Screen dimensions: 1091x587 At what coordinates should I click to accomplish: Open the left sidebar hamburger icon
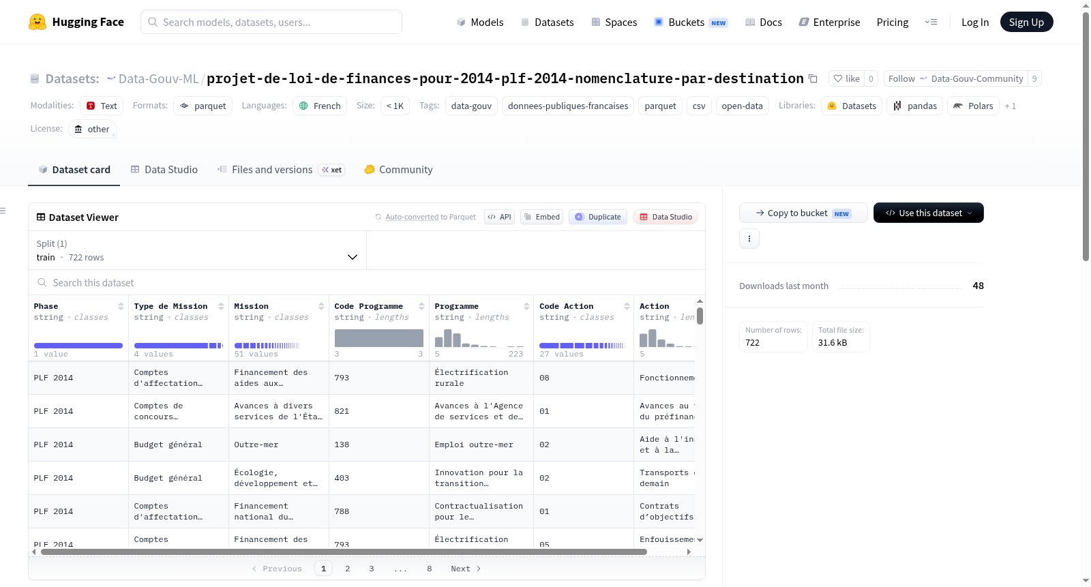3,211
